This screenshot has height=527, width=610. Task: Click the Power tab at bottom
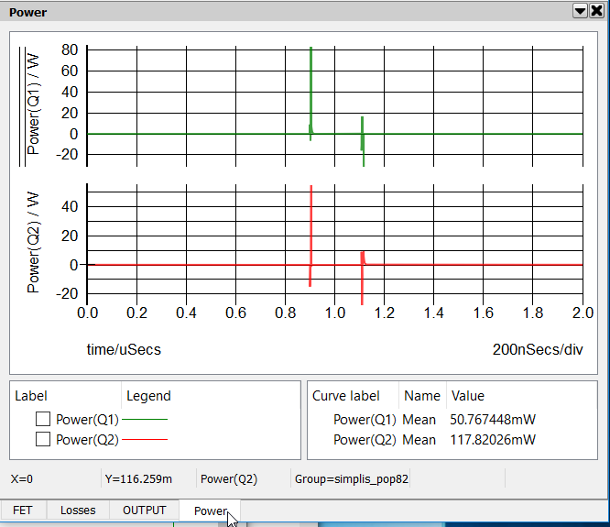coord(210,511)
